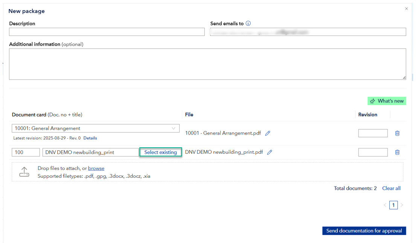Viewport: 418px width, 243px height.
Task: Select page 1 in pagination
Action: (394, 205)
